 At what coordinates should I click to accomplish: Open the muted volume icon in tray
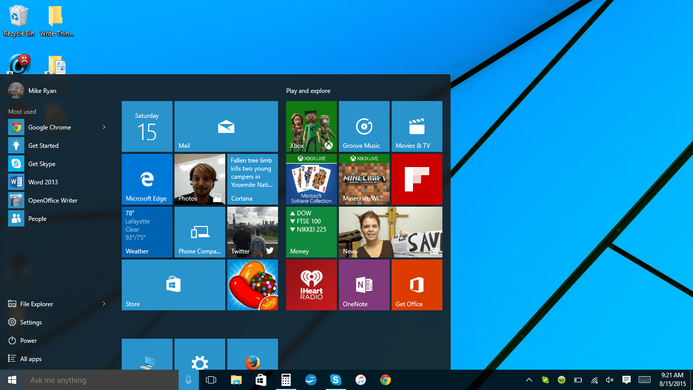point(610,380)
